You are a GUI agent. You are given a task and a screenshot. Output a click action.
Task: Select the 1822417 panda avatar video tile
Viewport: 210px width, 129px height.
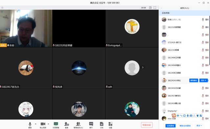(x=26, y=68)
